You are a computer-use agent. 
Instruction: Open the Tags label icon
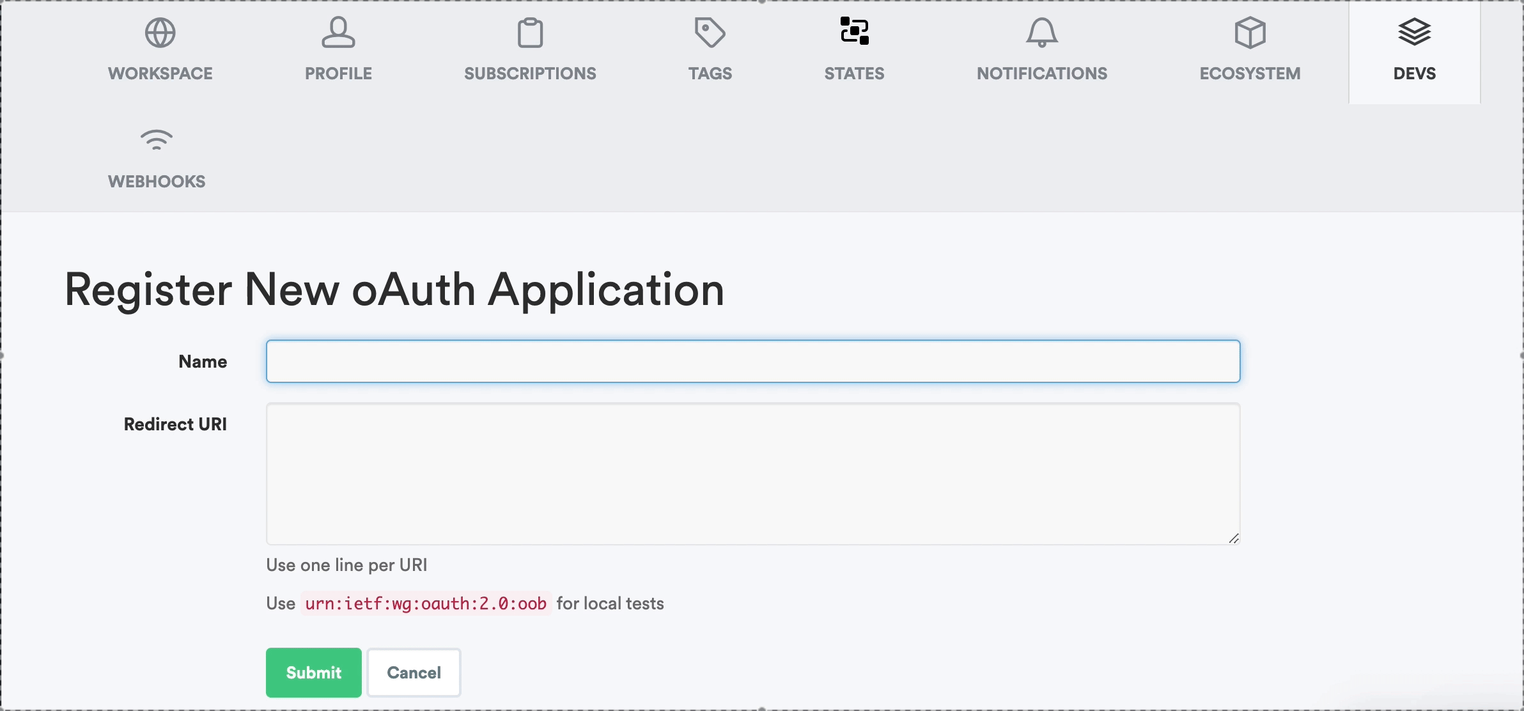point(710,32)
